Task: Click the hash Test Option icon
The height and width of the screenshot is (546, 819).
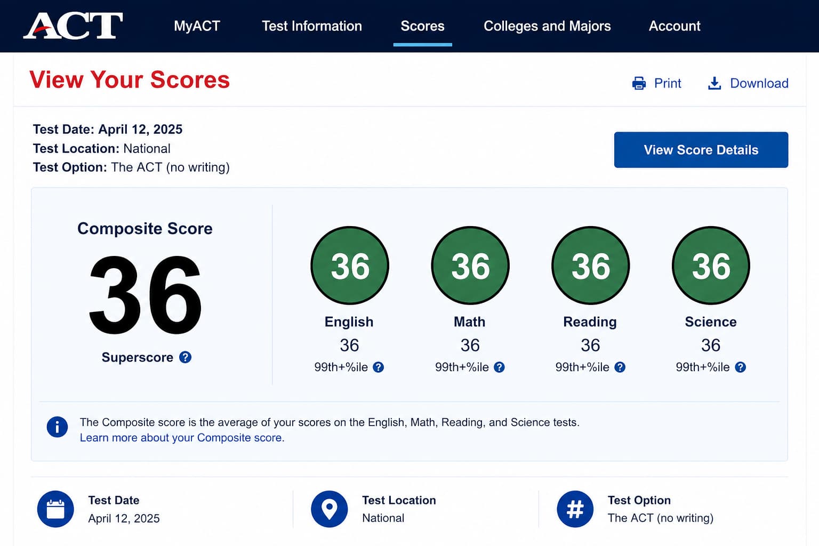Action: coord(575,509)
